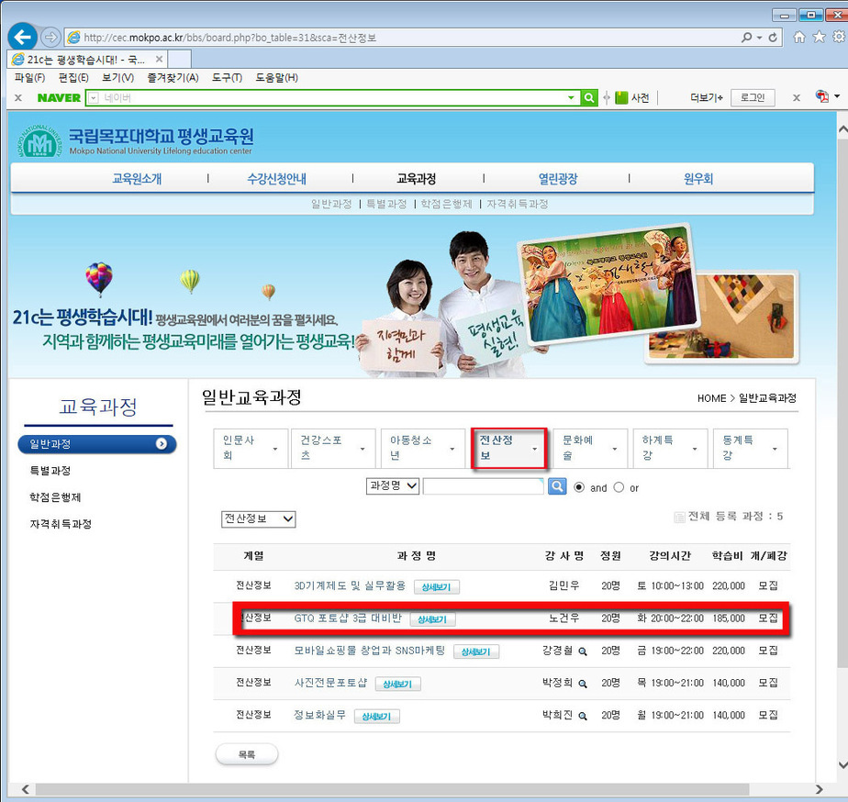Screen dimensions: 848x802
Task: Click magnifier icon next to 강경철
Action: pos(583,652)
